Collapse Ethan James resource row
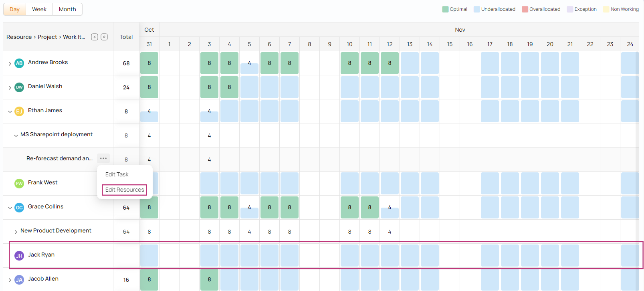 tap(10, 111)
